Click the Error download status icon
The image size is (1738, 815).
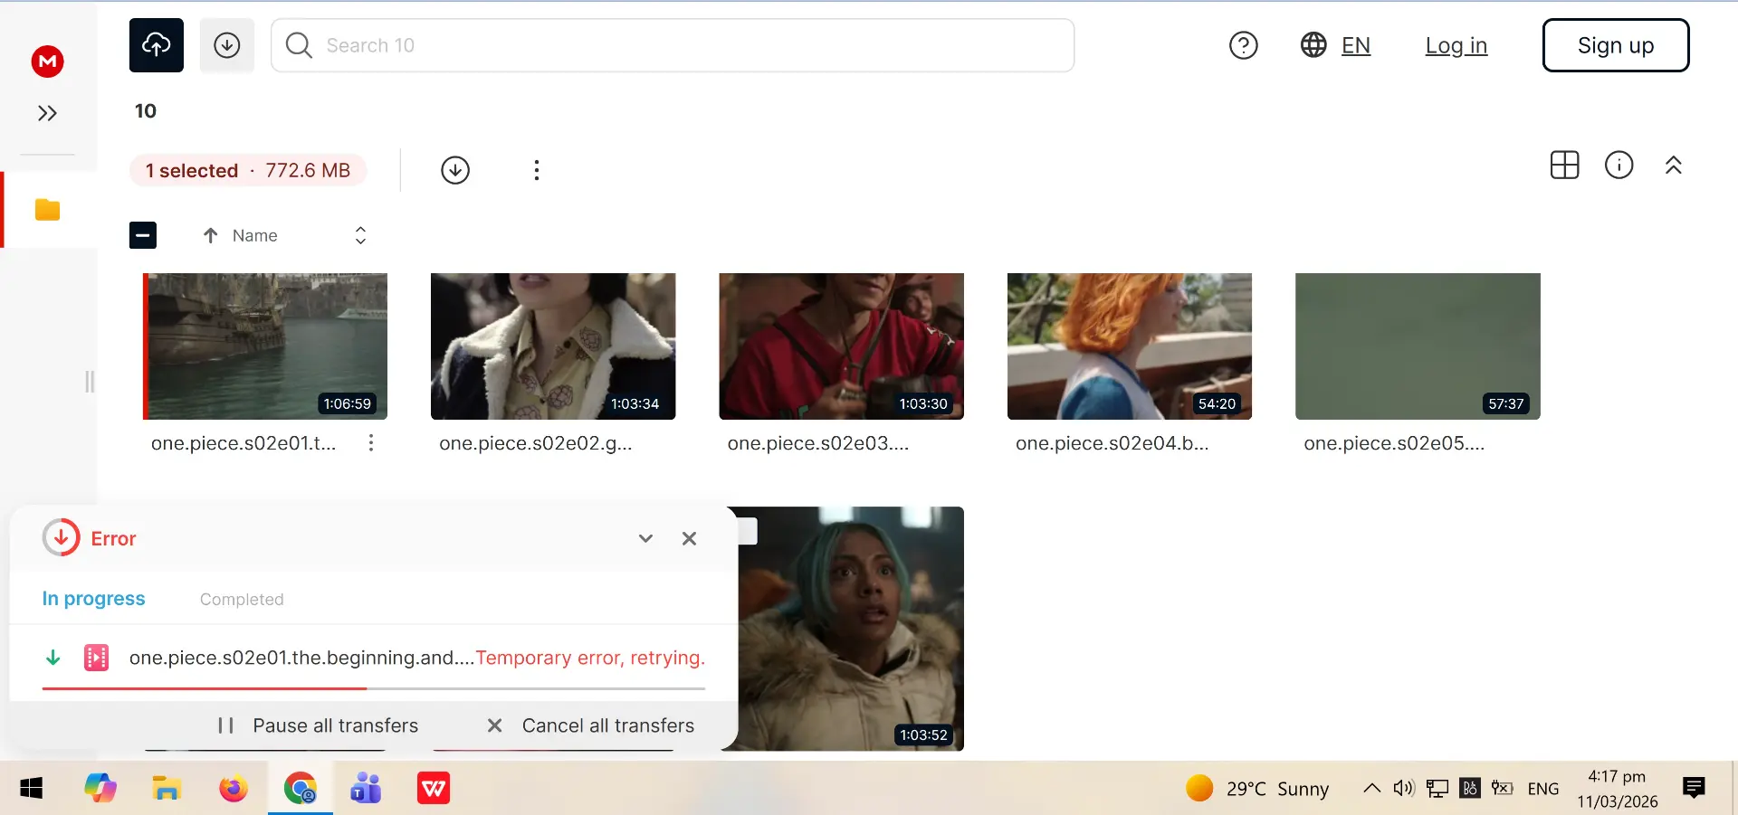click(61, 538)
